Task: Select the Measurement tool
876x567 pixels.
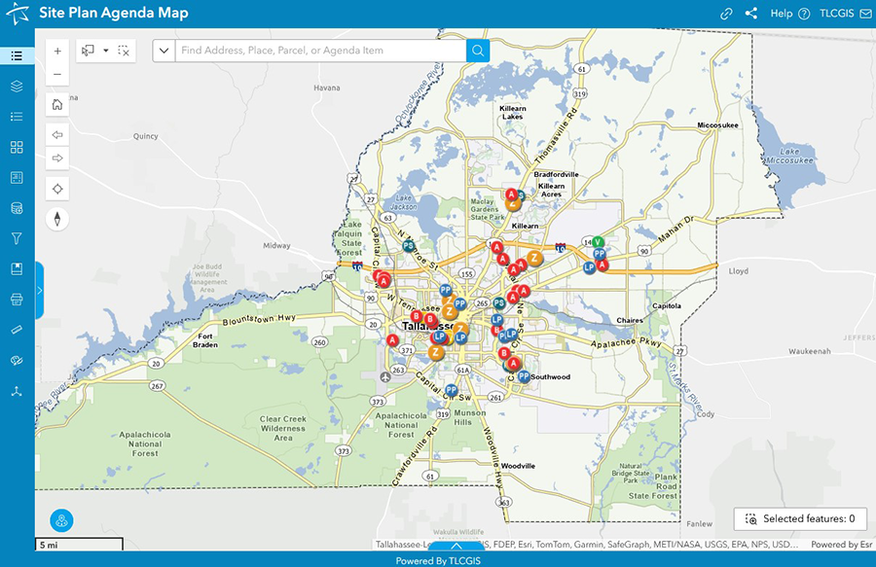Action: tap(17, 329)
